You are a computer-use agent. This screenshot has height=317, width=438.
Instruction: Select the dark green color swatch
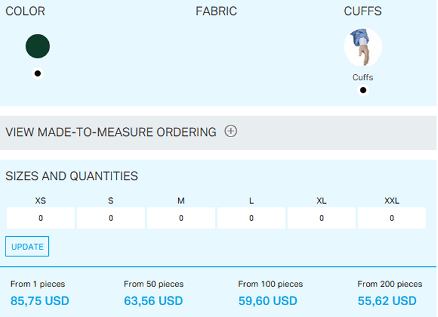point(38,46)
